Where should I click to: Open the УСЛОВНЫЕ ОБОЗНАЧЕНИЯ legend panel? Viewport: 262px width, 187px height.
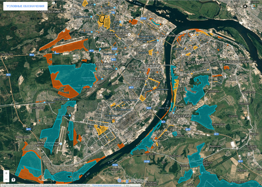click(x=25, y=6)
